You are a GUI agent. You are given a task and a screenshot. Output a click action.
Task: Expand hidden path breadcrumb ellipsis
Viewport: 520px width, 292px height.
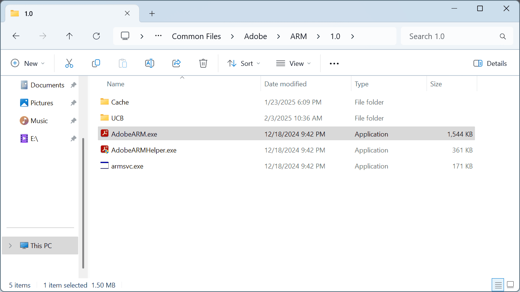(x=158, y=36)
